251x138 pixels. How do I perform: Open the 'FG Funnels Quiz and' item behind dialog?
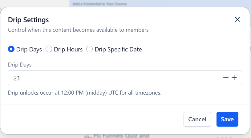(x=121, y=136)
